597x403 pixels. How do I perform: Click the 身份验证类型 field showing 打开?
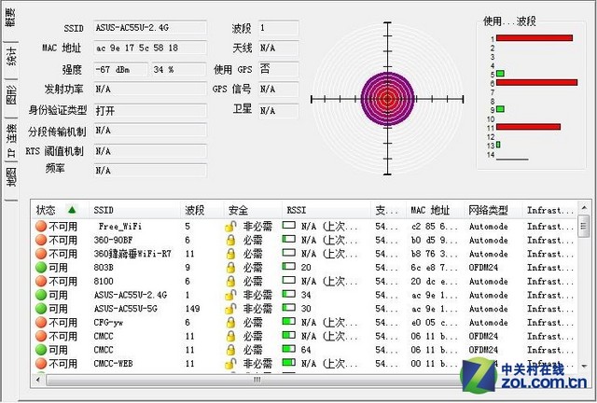(150, 111)
